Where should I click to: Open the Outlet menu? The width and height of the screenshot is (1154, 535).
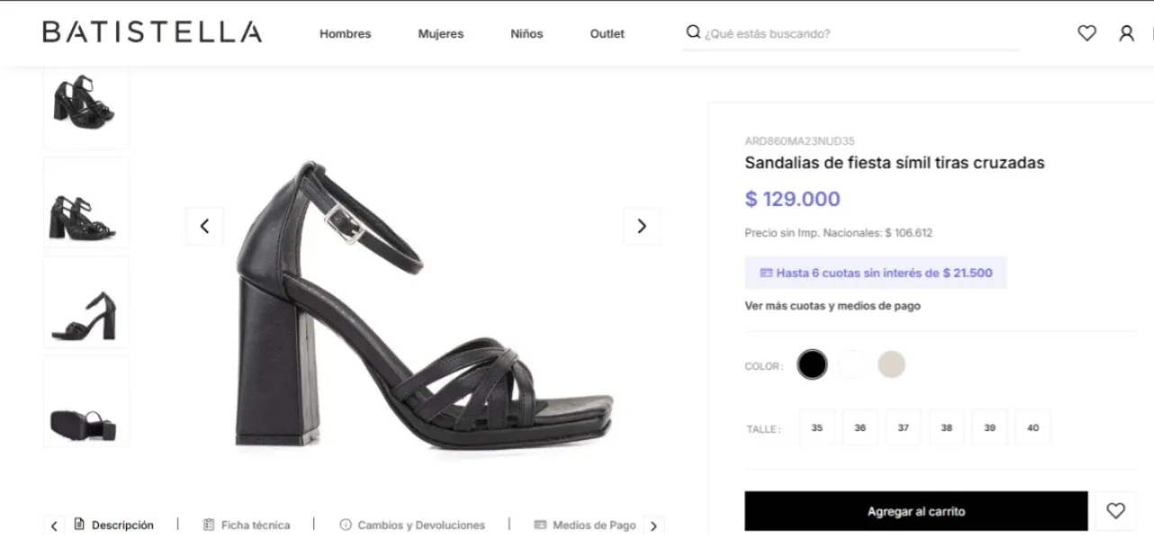[x=607, y=33]
